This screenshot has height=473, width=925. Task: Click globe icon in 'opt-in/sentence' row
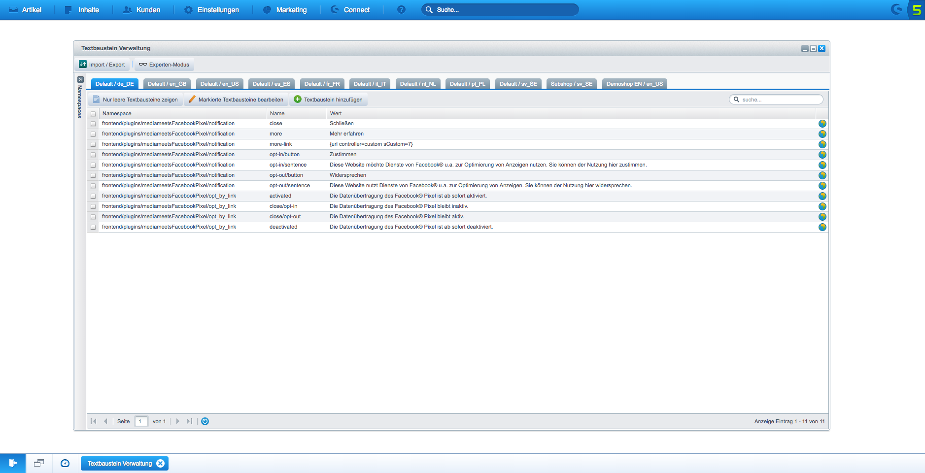coord(822,165)
